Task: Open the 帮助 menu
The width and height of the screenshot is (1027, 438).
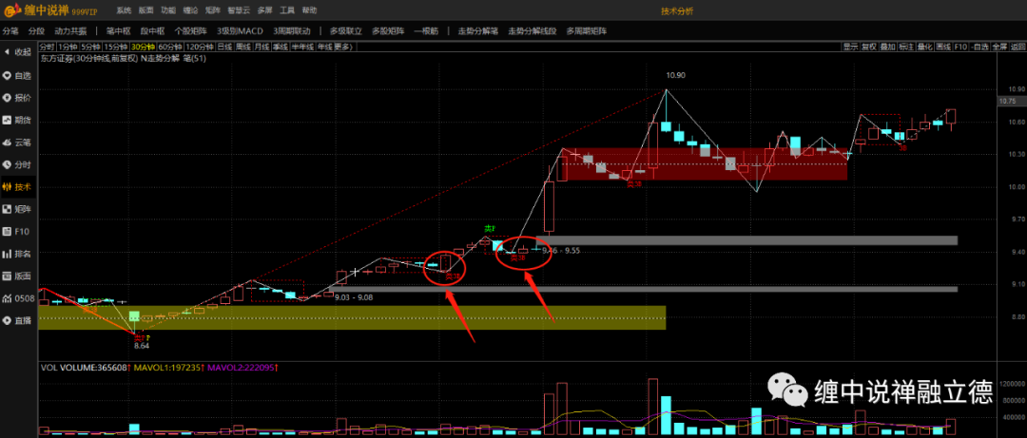Action: click(x=310, y=11)
